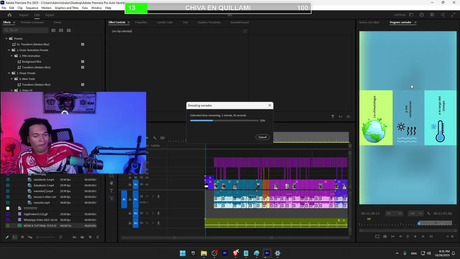The width and height of the screenshot is (460, 259).
Task: Mute audio track A2
Action: (147, 213)
